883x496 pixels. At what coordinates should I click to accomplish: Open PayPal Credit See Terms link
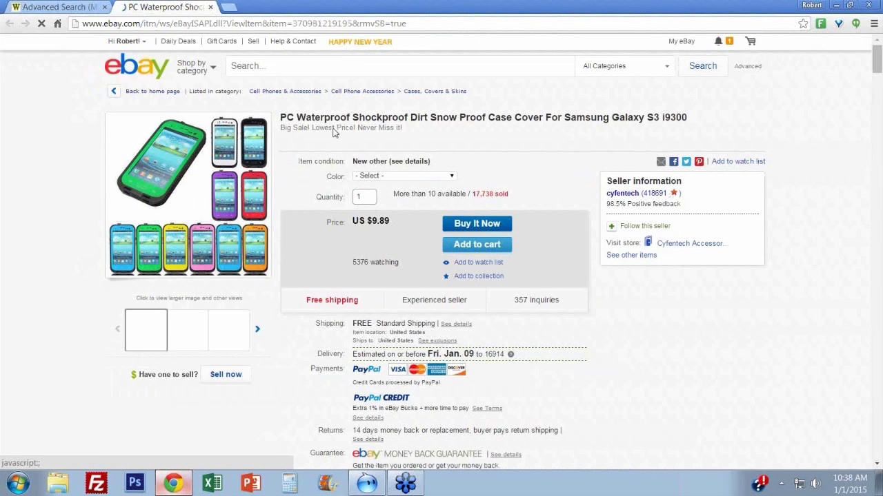487,408
